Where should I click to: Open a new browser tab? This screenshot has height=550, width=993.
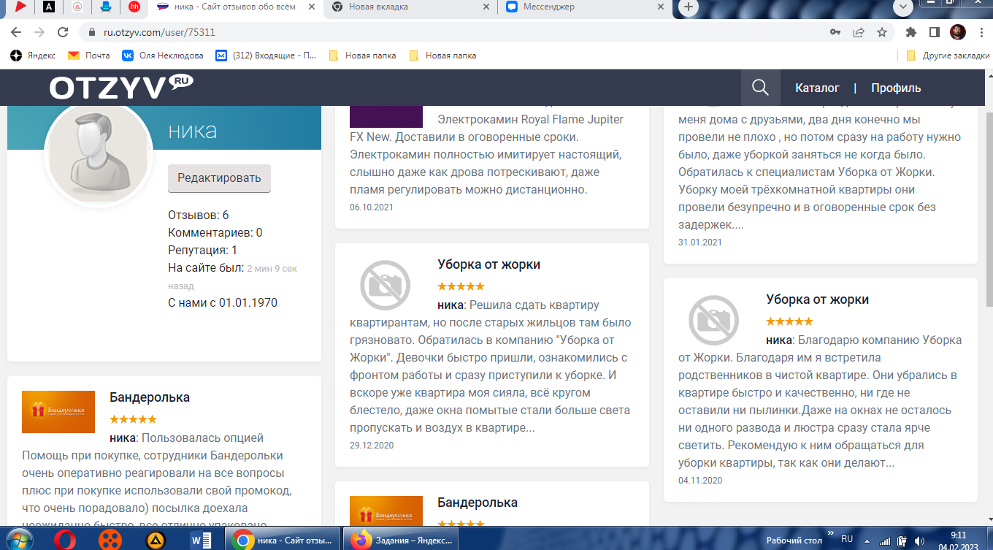point(688,7)
